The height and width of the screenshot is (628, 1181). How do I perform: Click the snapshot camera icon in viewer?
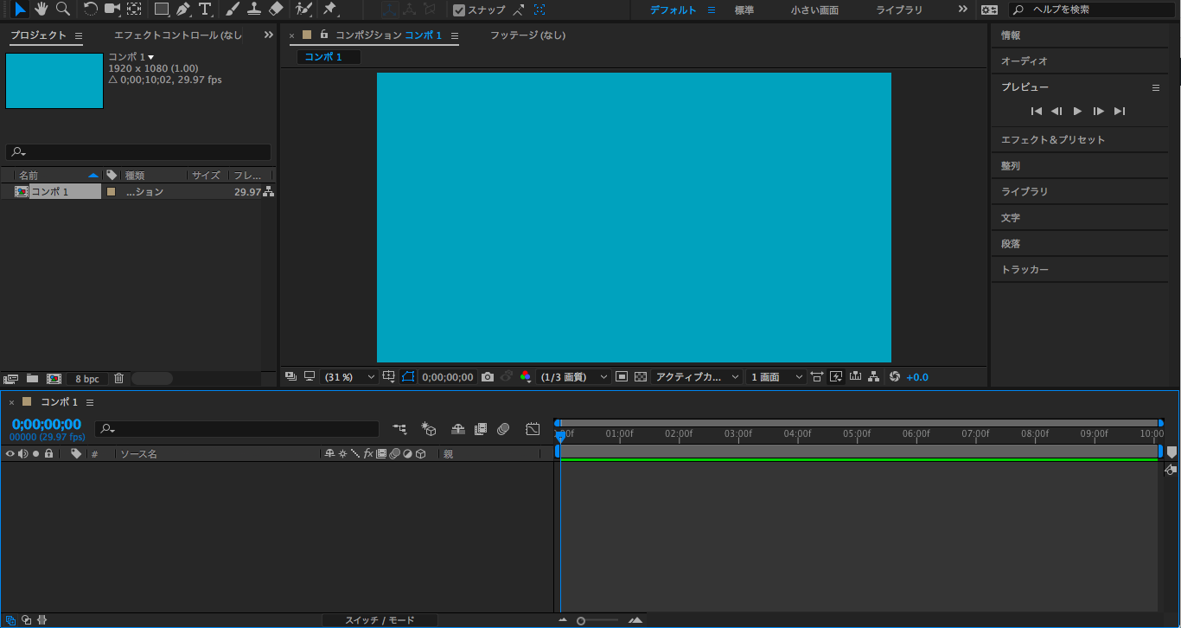pyautogui.click(x=488, y=377)
